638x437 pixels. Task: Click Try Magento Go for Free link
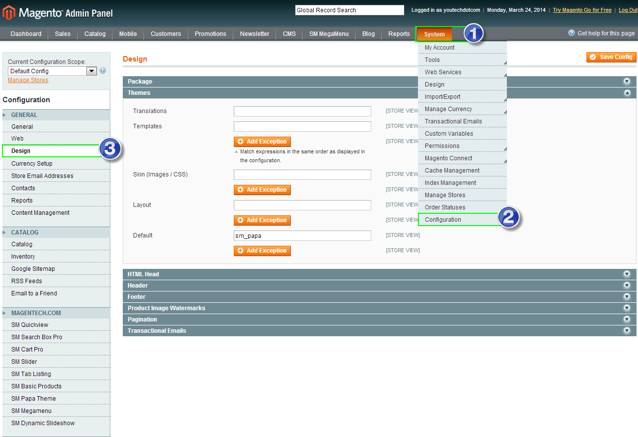click(x=582, y=10)
